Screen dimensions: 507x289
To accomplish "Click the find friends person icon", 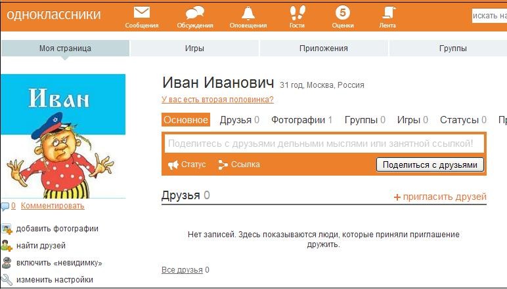I will 7,246.
